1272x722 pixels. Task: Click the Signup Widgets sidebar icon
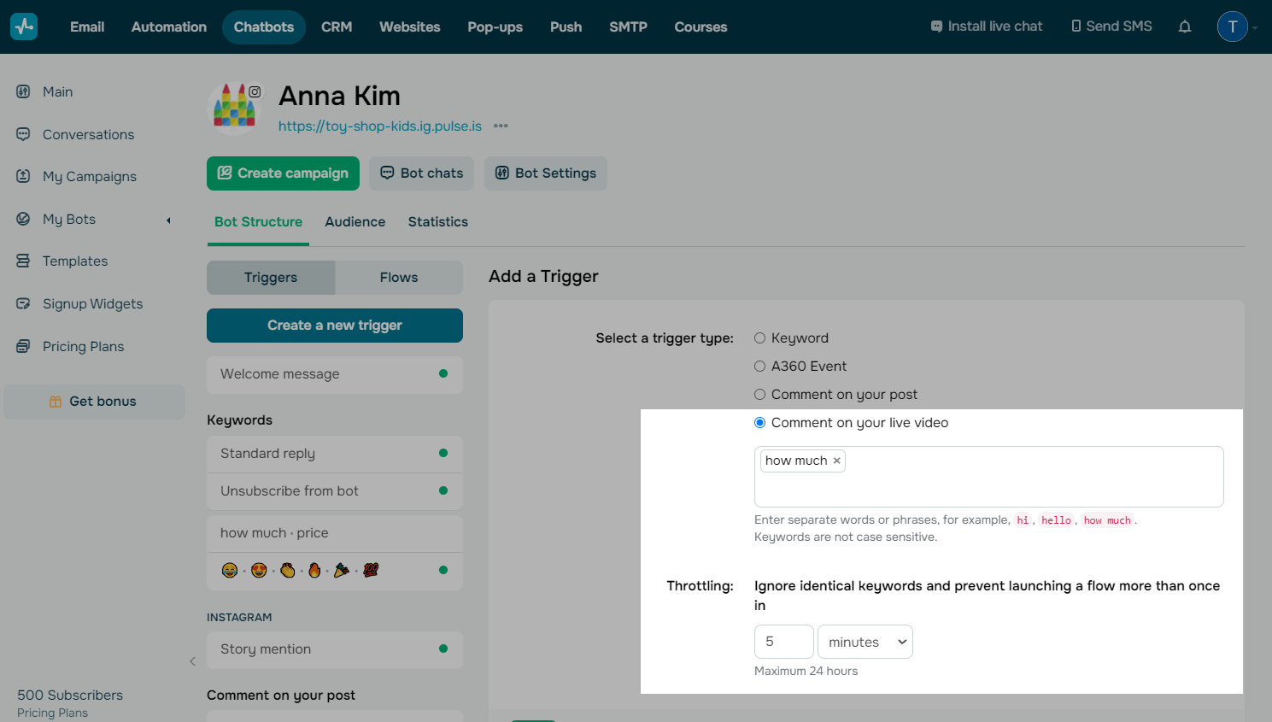pyautogui.click(x=23, y=303)
